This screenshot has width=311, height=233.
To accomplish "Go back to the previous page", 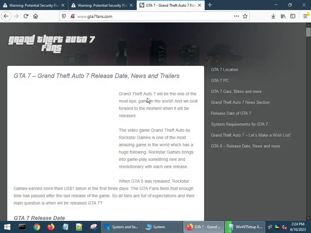I will pos(6,16).
